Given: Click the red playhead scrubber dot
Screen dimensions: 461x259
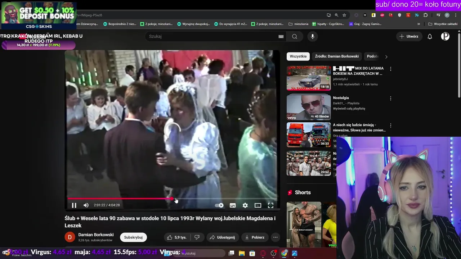Looking at the screenshot, I should click(x=171, y=198).
